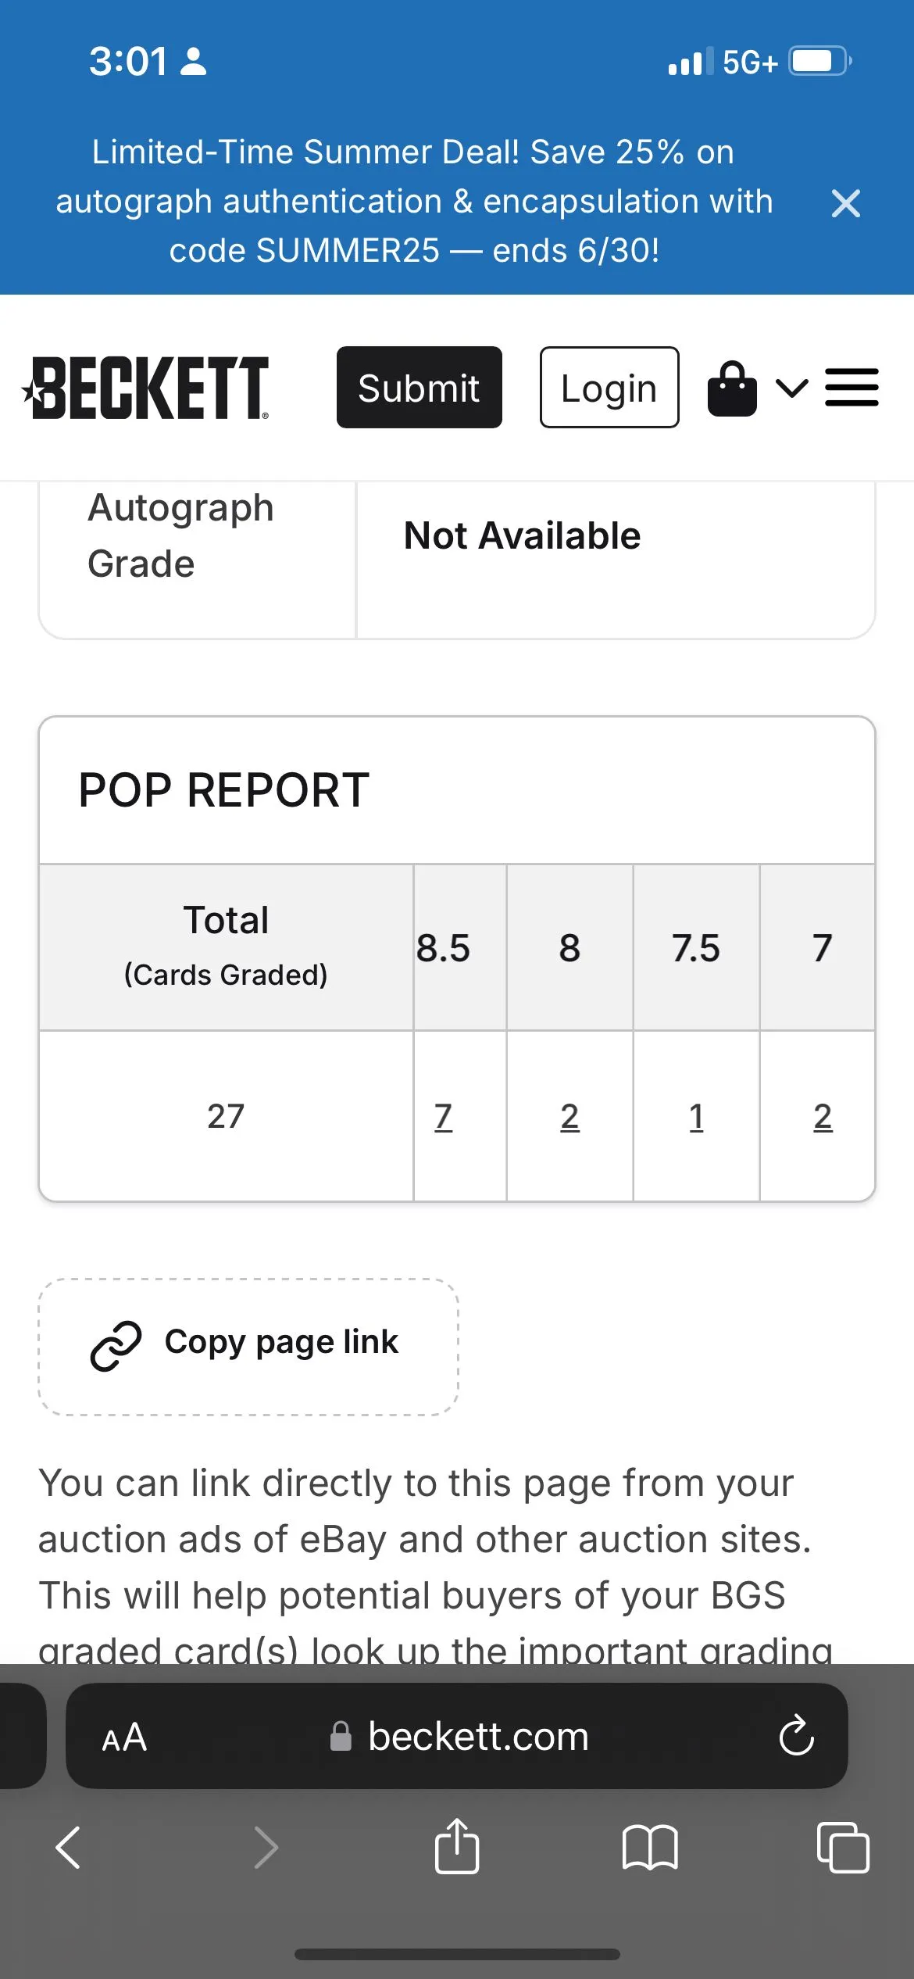Image resolution: width=914 pixels, height=1979 pixels.
Task: Open the Safari share sheet icon
Action: [x=457, y=1845]
